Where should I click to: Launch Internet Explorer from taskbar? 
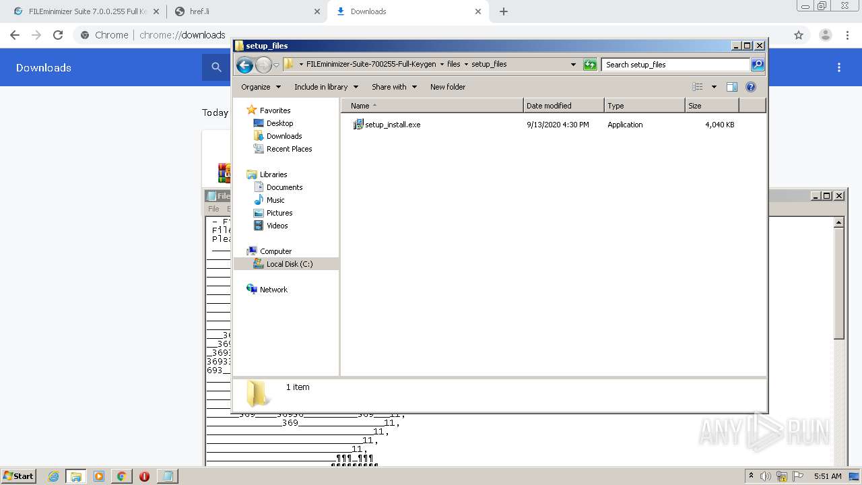pos(53,476)
